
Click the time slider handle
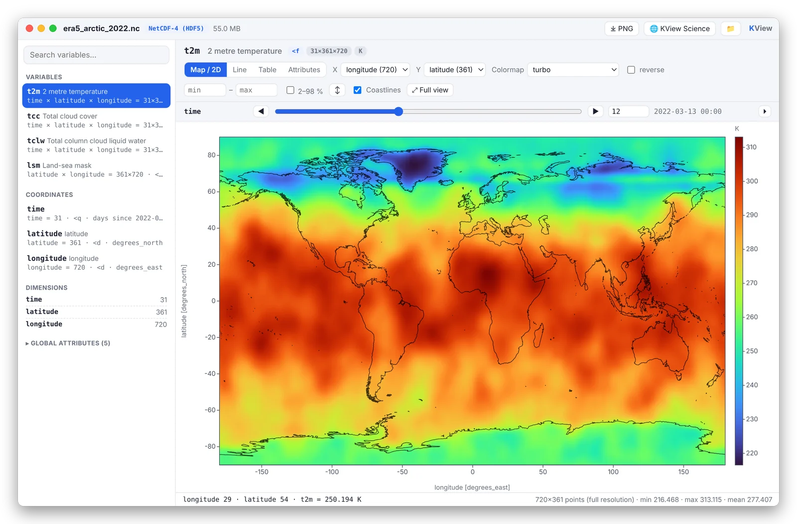point(398,111)
